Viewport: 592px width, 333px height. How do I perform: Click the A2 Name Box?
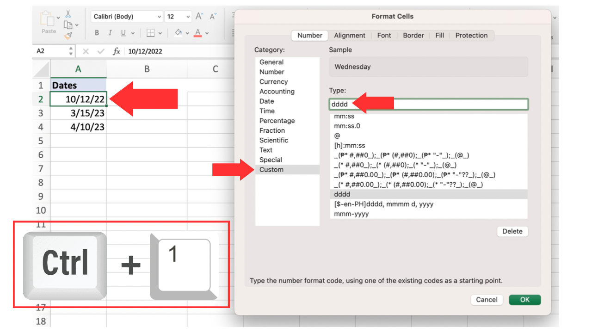point(50,51)
